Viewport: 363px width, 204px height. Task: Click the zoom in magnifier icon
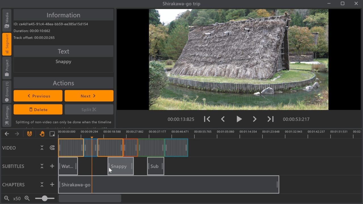click(27, 198)
